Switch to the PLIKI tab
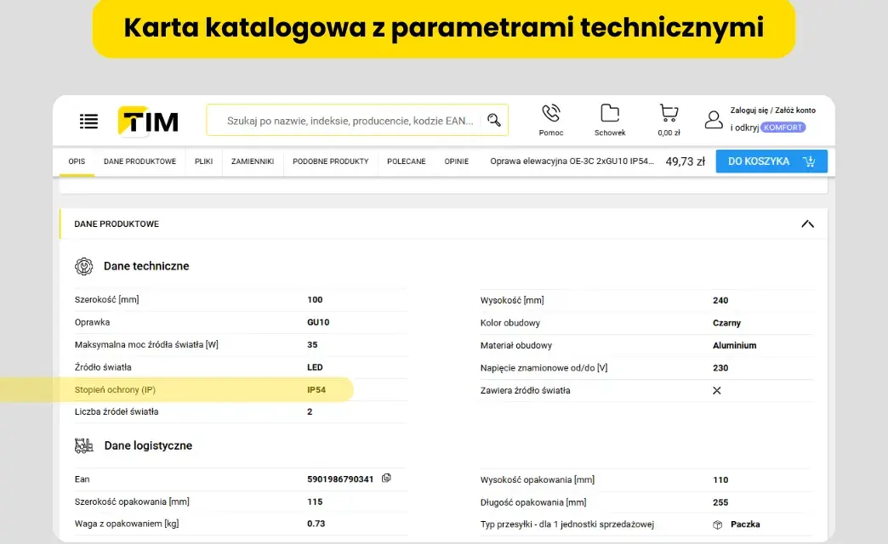This screenshot has width=888, height=544. (204, 161)
